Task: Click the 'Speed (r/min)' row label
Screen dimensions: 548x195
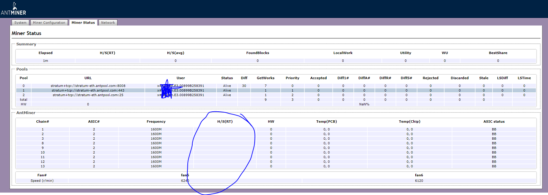Action: coord(42,181)
